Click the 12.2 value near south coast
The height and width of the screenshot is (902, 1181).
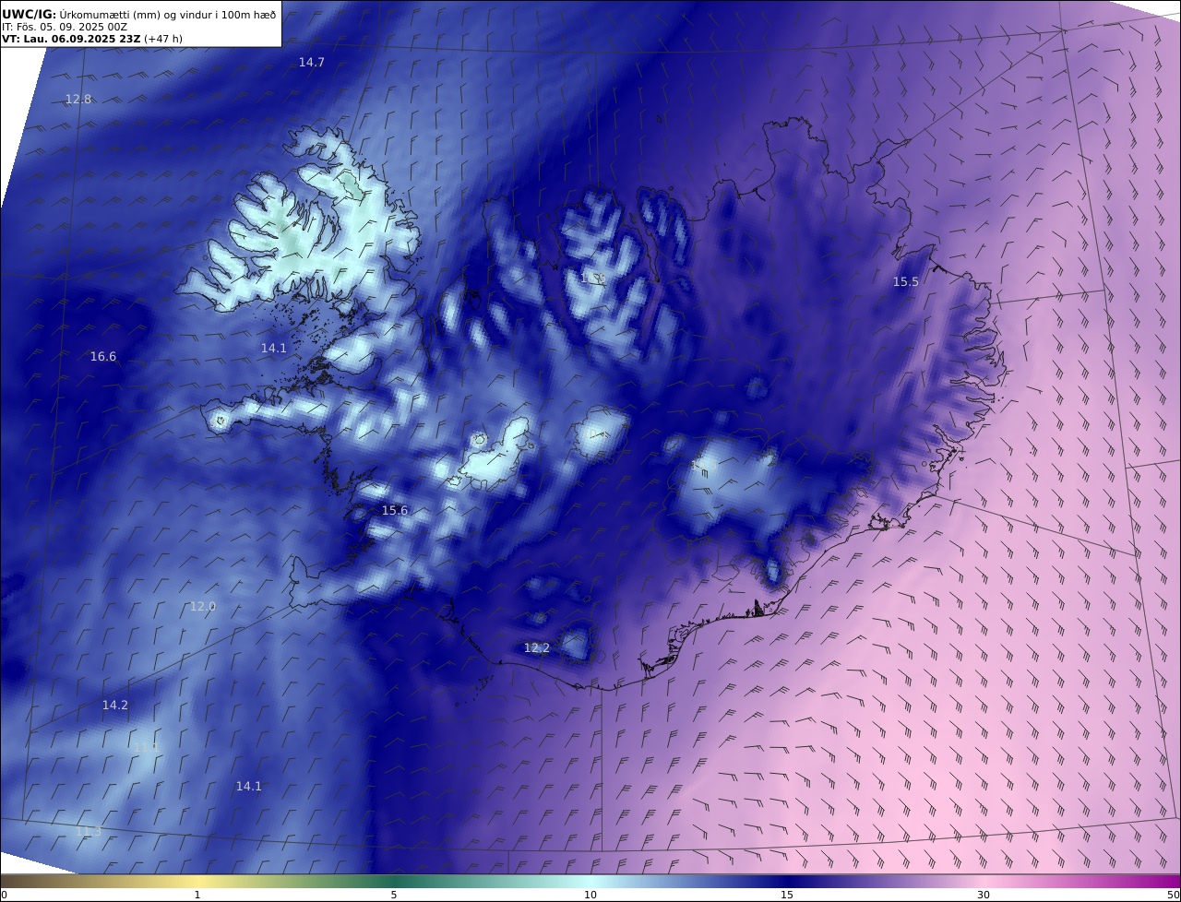point(537,647)
